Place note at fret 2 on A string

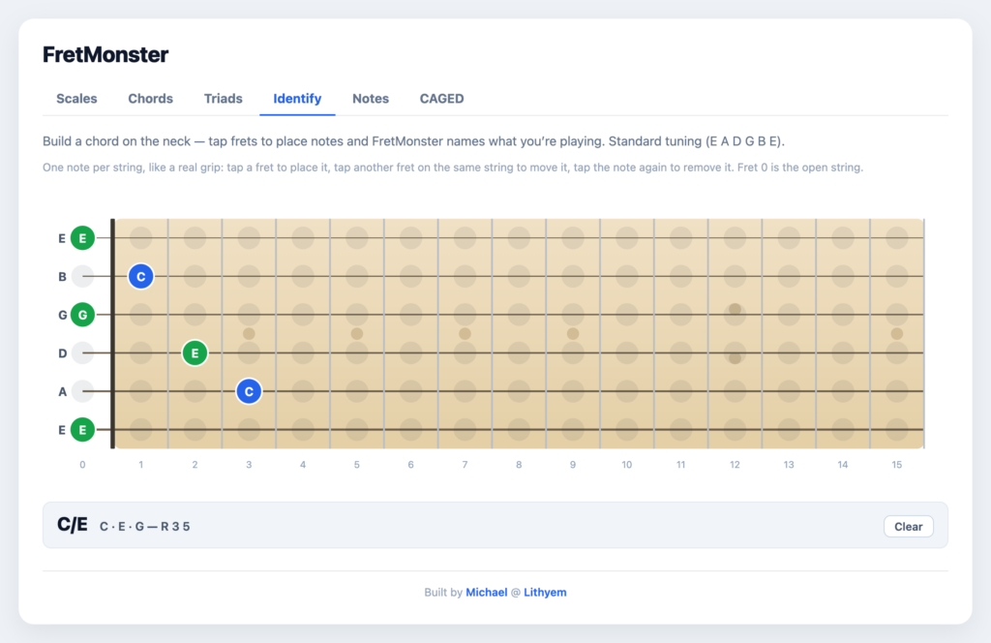pos(195,391)
